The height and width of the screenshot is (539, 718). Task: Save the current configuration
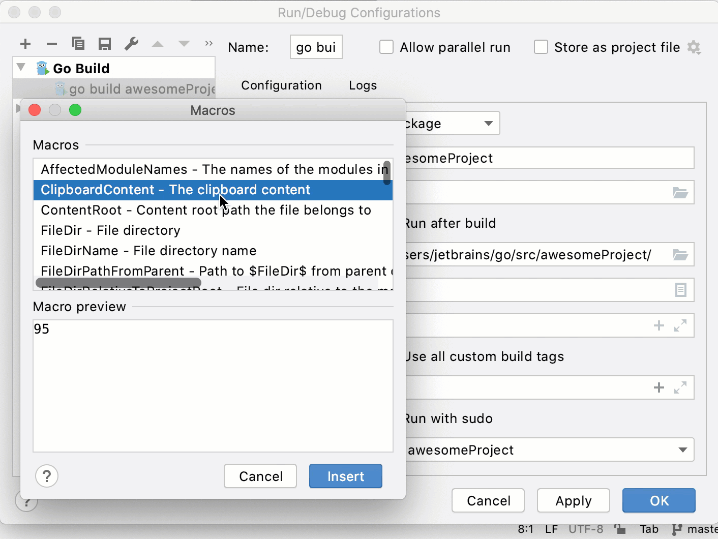point(105,44)
